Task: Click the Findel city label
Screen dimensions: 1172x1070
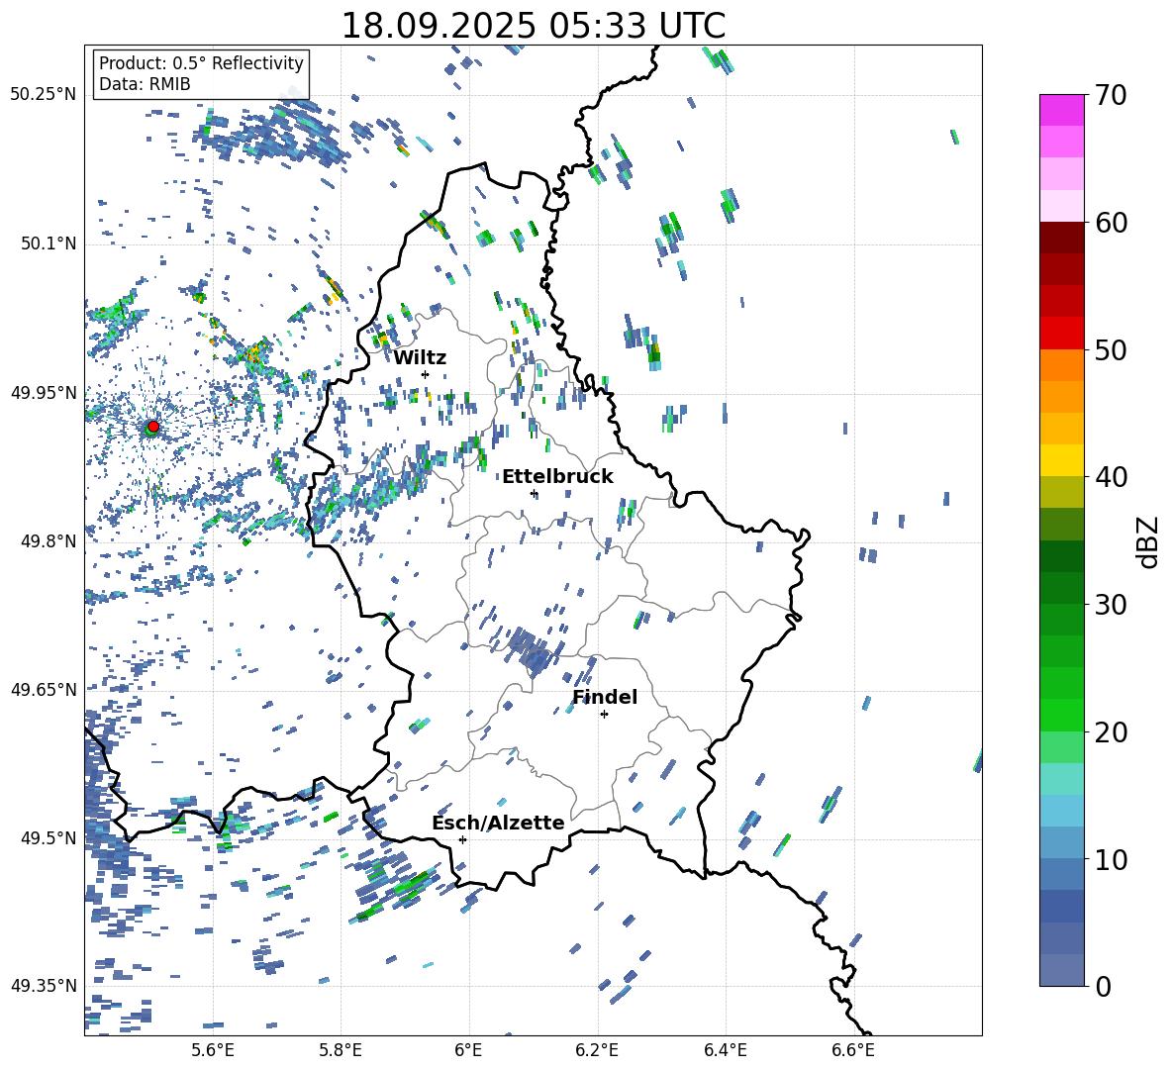Action: point(605,697)
